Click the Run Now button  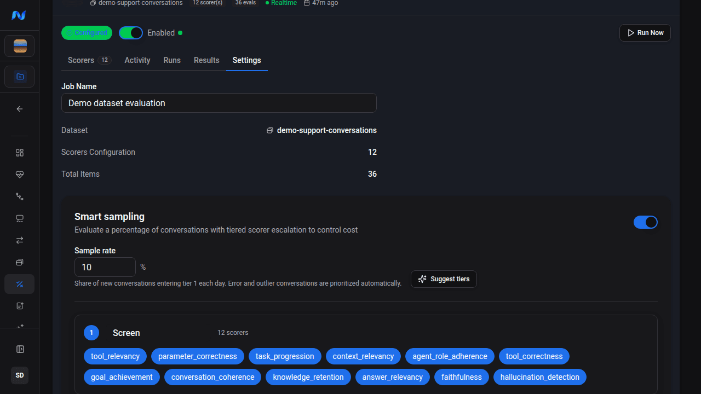[645, 33]
